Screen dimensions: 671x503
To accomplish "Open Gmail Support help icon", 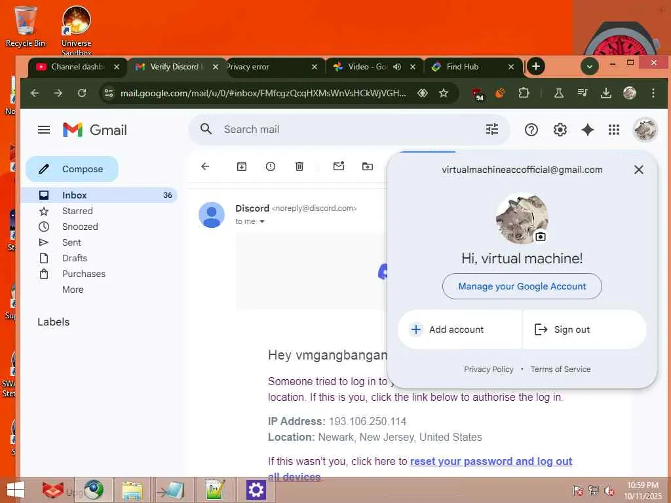I will pos(531,130).
